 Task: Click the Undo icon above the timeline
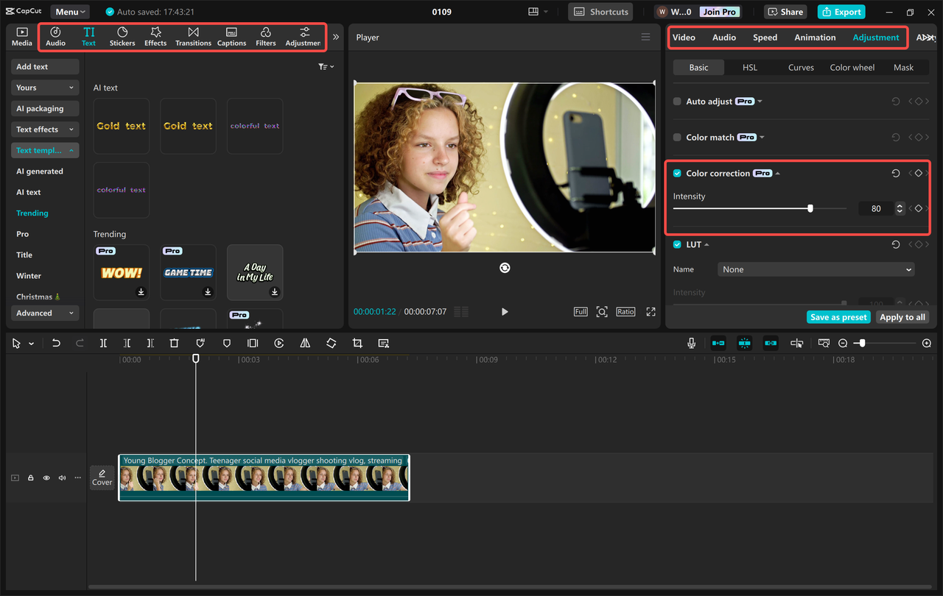click(x=57, y=343)
